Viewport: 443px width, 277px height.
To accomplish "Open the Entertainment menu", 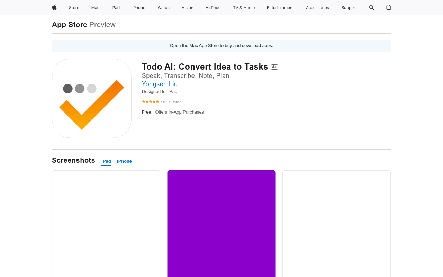I will [280, 8].
